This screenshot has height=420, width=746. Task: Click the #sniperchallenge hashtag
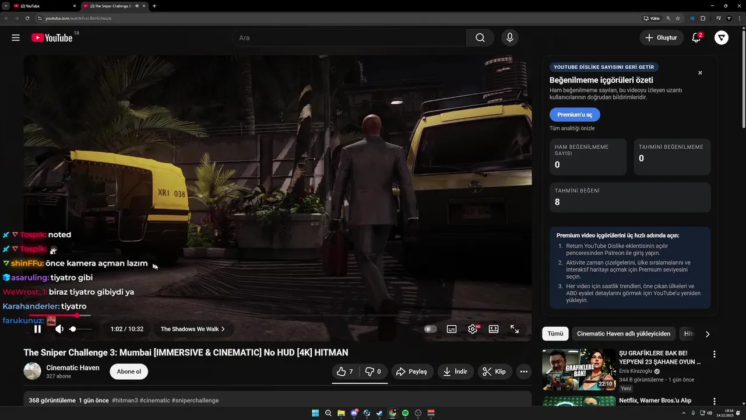pos(195,401)
